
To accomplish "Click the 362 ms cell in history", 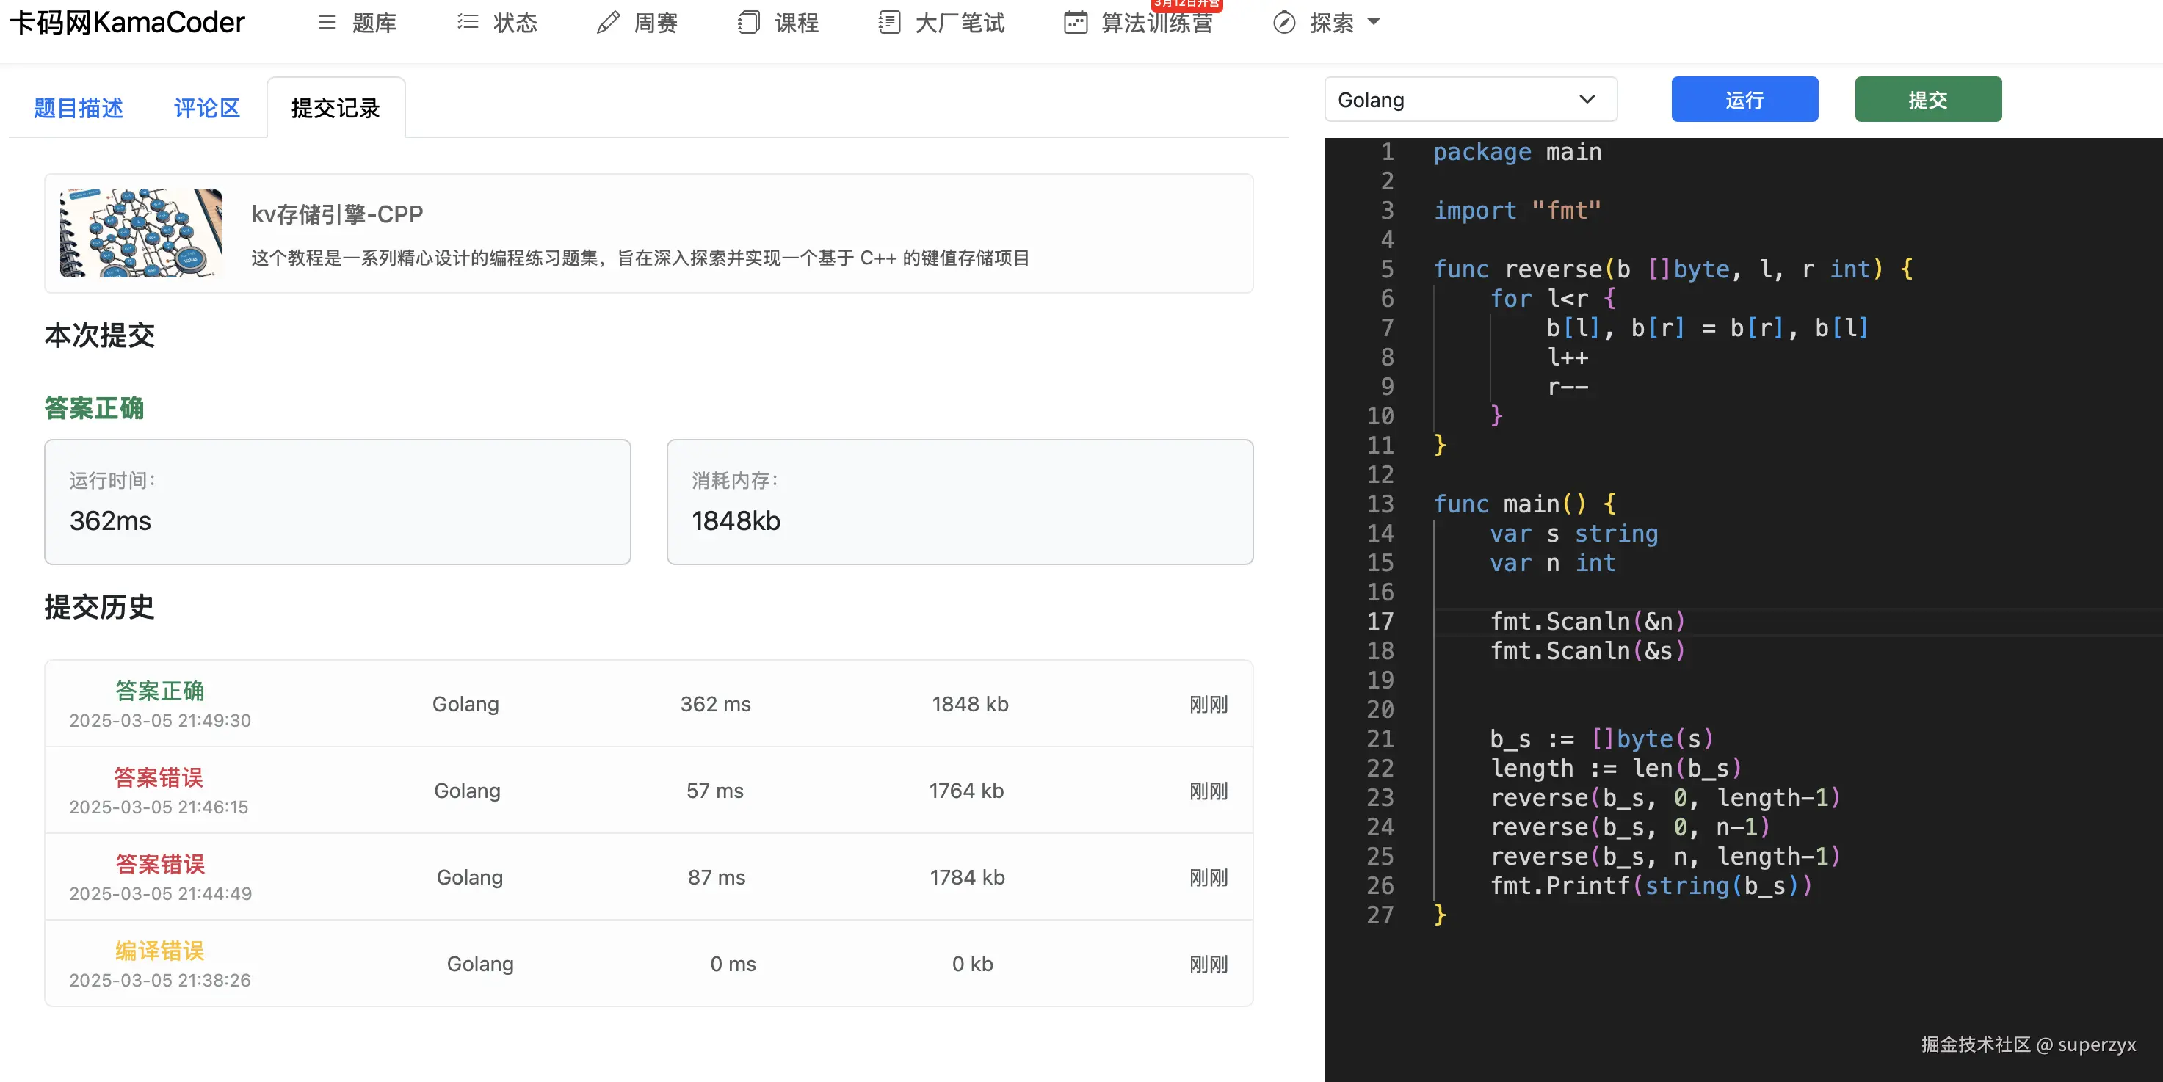I will [715, 704].
